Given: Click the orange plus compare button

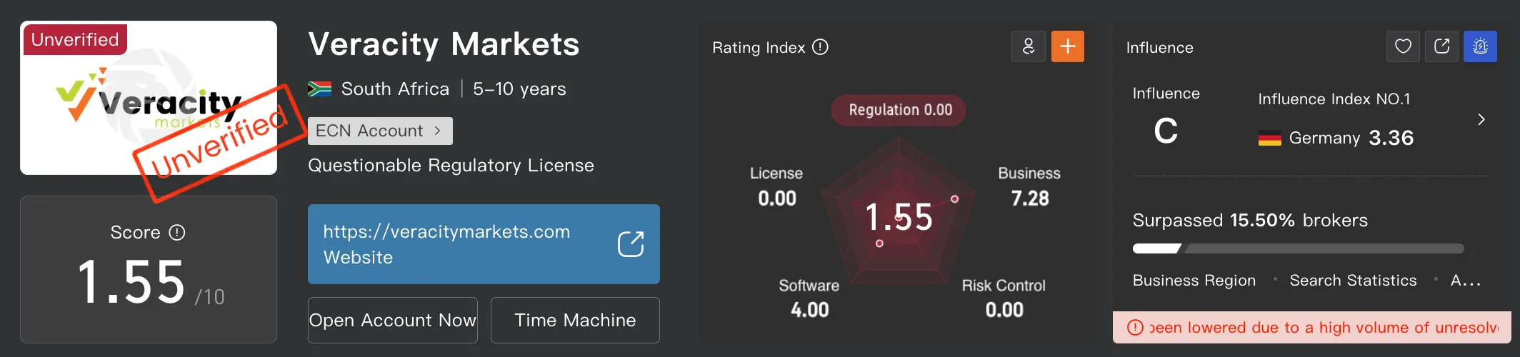Looking at the screenshot, I should [1068, 46].
